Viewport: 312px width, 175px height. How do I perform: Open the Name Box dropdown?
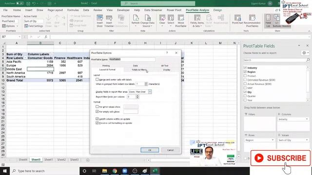(x=19, y=37)
